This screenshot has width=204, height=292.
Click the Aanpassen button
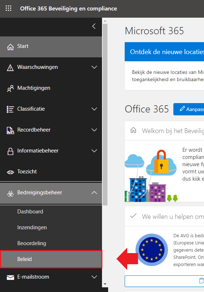point(189,109)
